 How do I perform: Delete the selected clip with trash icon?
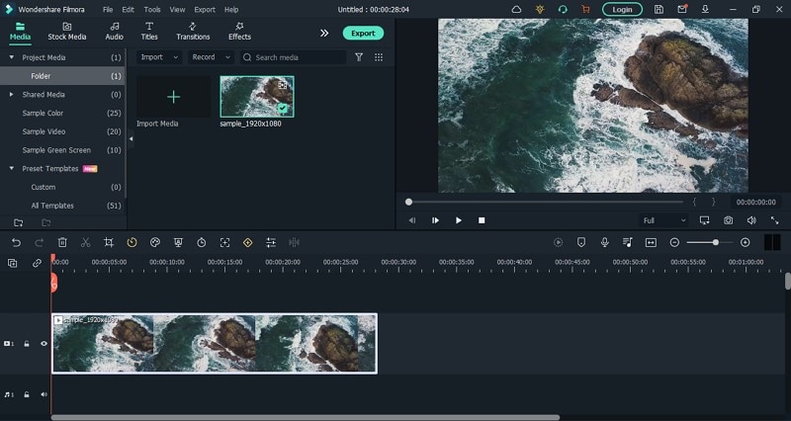62,242
